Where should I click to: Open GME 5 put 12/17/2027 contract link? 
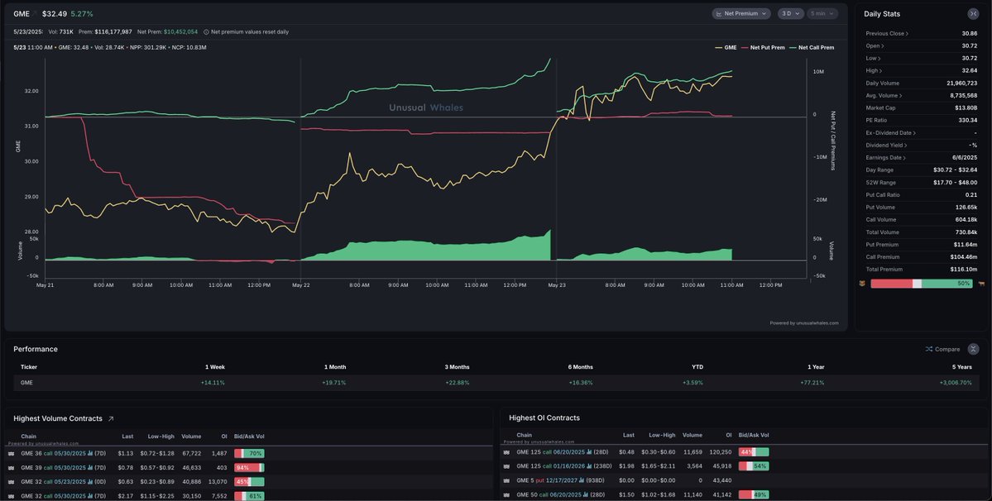[x=547, y=480]
